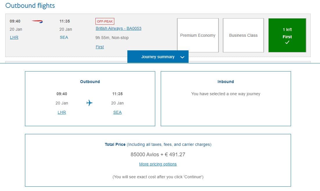
Task: Click the 85000 Avios total price text
Action: (158, 154)
